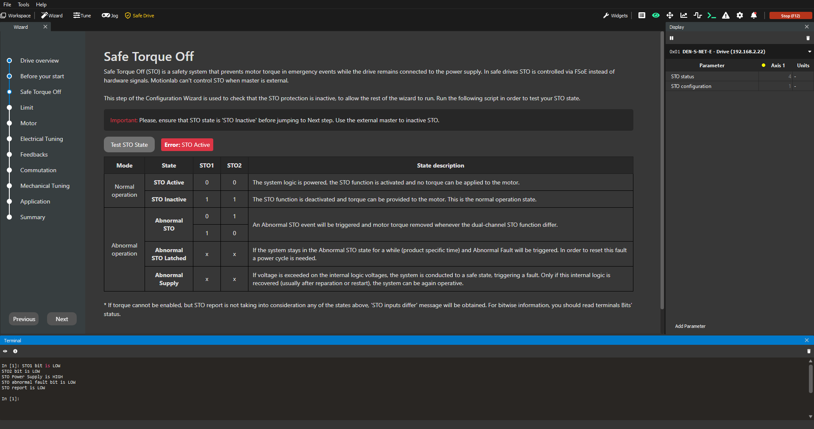Expand the DEN-S-NET-E drive selector dropdown
The image size is (814, 429).
809,52
